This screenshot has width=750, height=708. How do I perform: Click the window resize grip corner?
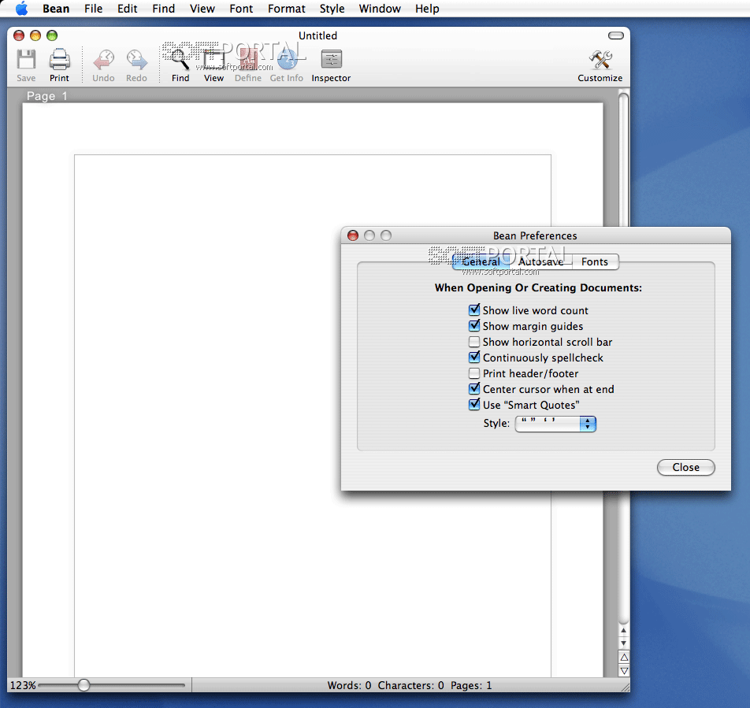tap(625, 687)
